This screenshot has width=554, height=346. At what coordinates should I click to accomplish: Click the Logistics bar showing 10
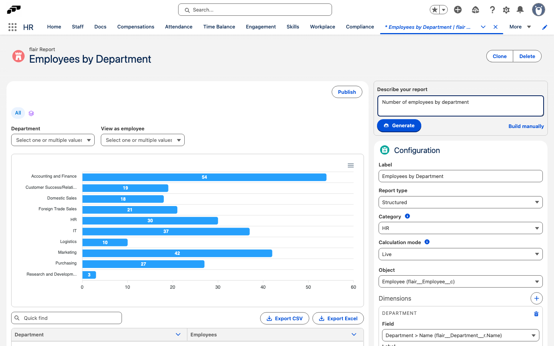(105, 243)
